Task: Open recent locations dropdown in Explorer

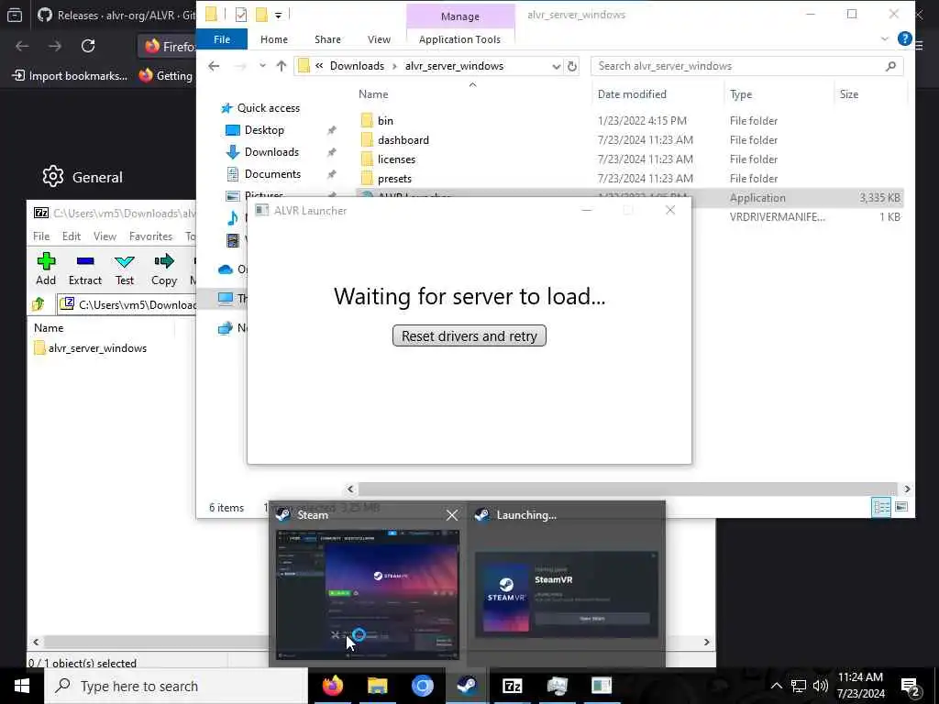Action: pyautogui.click(x=262, y=66)
